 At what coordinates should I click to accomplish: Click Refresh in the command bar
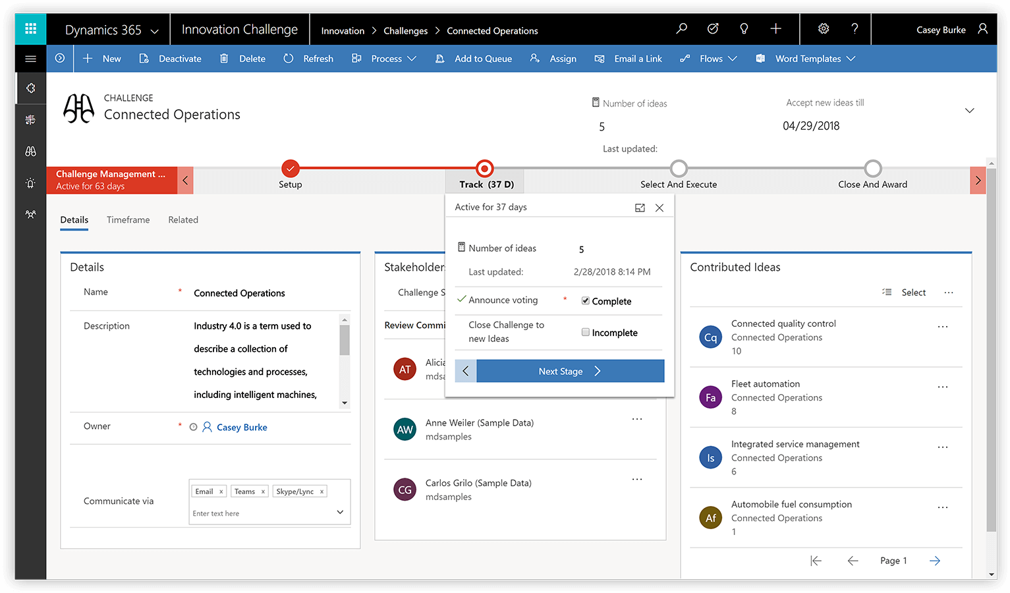[x=308, y=59]
